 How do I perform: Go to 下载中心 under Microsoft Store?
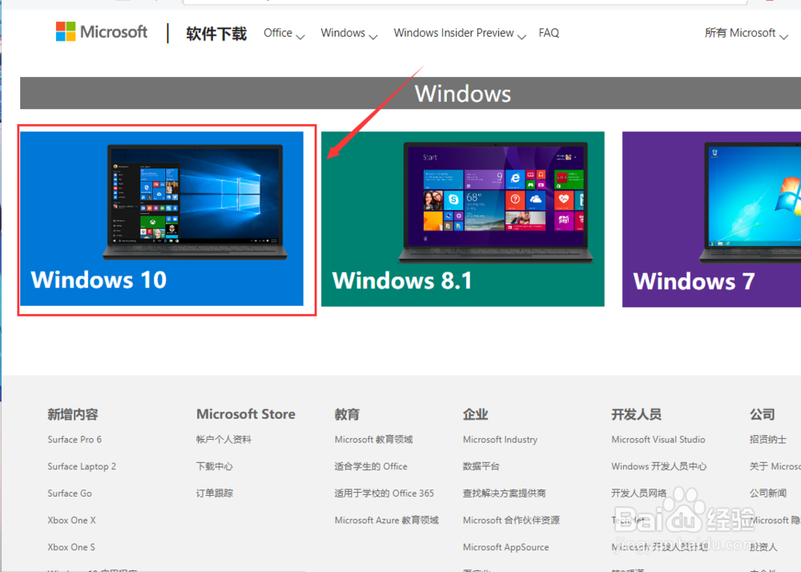213,465
